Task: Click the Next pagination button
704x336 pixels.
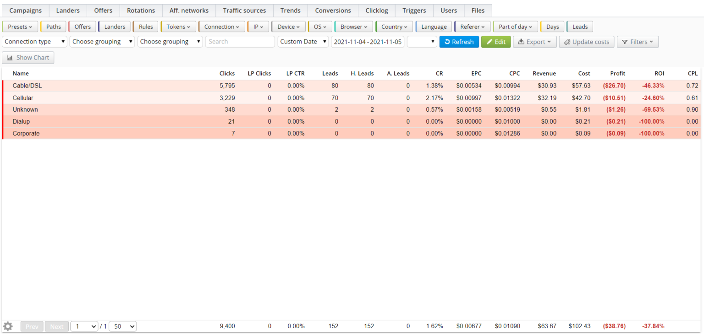Action: click(x=57, y=326)
